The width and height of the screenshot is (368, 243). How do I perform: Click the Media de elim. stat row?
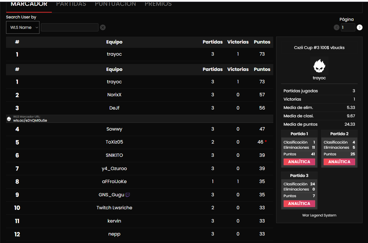[x=319, y=108]
